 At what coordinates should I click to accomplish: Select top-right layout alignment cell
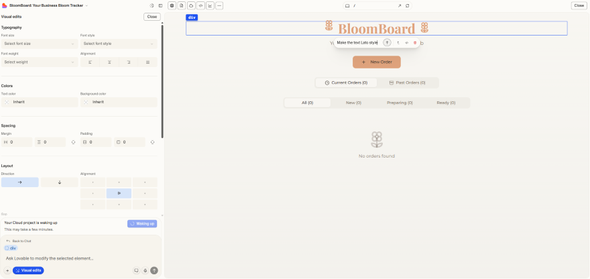click(145, 182)
